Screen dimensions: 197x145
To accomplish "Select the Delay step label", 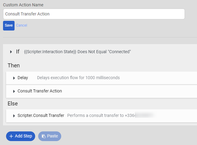I will 23,78.
